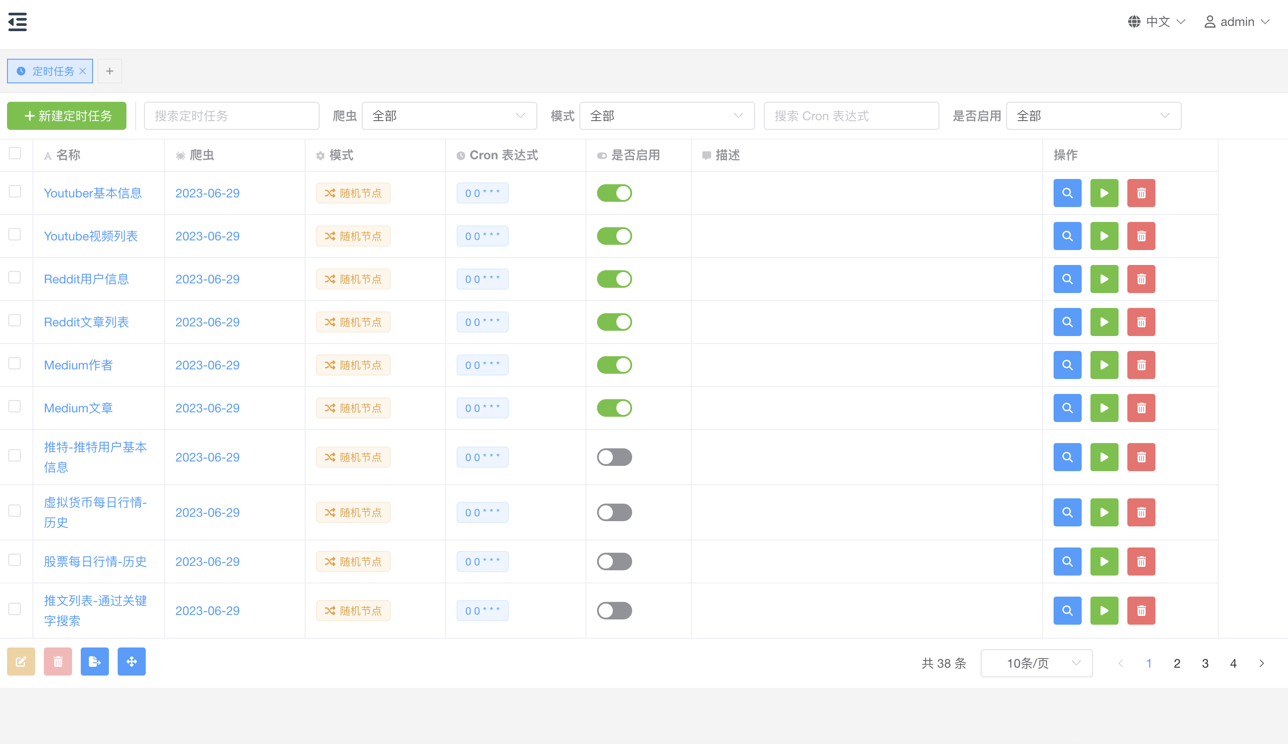The width and height of the screenshot is (1288, 744).
Task: Focus the 搜索 Cron 表达式 search field
Action: click(851, 116)
